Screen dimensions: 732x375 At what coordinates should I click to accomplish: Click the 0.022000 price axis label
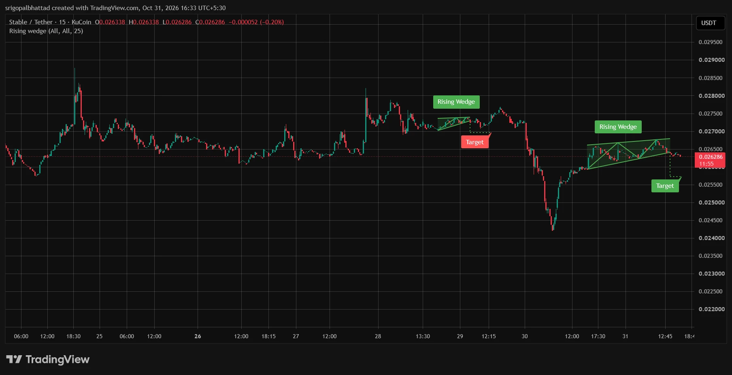click(711, 309)
